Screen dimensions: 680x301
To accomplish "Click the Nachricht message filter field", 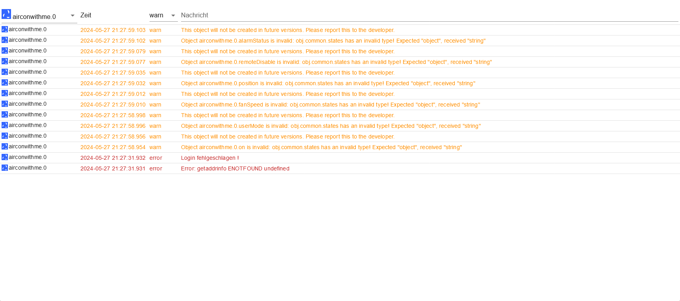I will (430, 15).
